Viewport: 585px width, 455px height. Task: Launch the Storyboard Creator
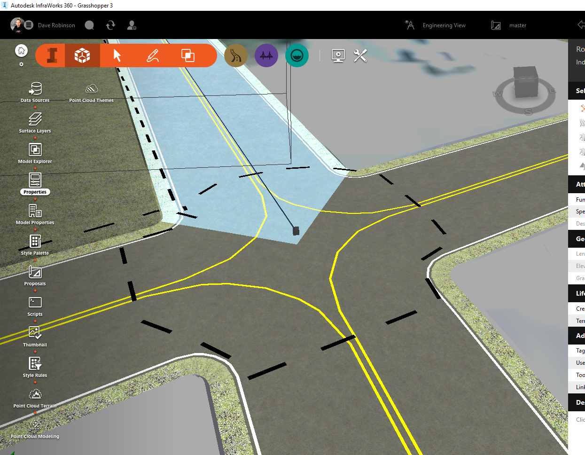click(338, 55)
